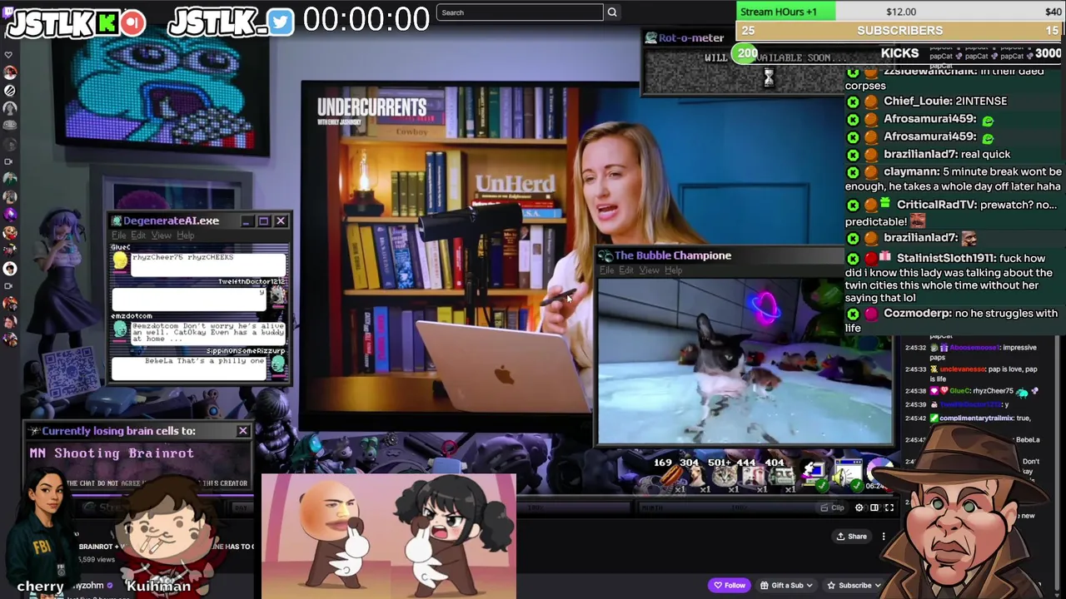Viewport: 1066px width, 599px height.
Task: Click the robot emote under 404
Action: [x=781, y=477]
